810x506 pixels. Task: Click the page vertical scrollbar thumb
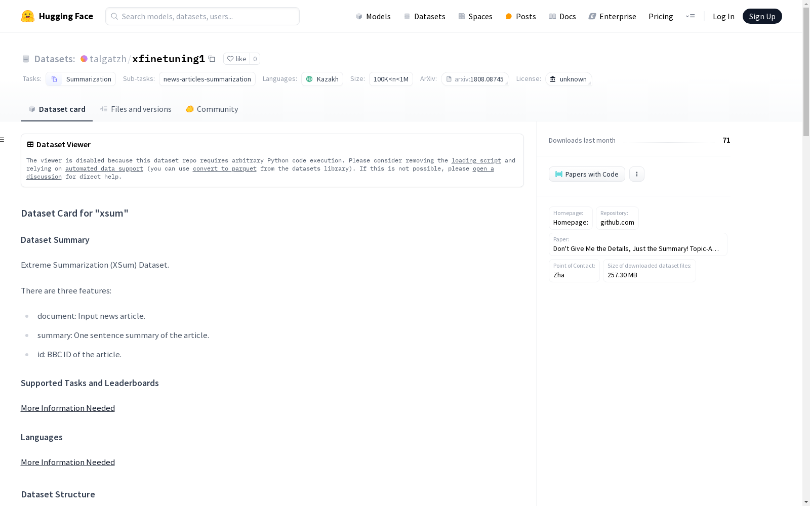point(806,72)
